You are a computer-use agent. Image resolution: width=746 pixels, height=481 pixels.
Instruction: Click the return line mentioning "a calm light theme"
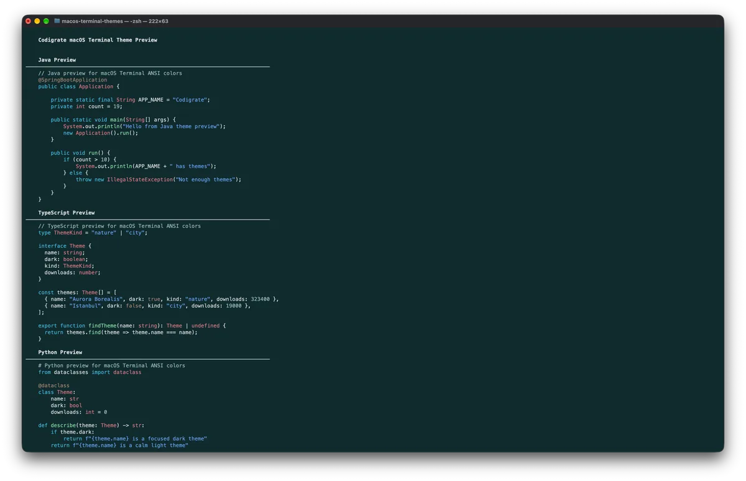[119, 446]
